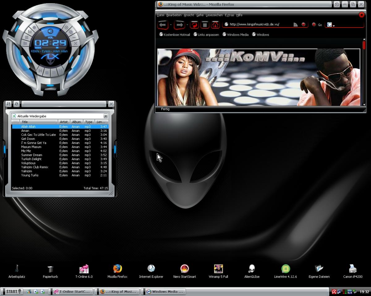Open the Bearbeiten menu in Firefox

(174, 15)
